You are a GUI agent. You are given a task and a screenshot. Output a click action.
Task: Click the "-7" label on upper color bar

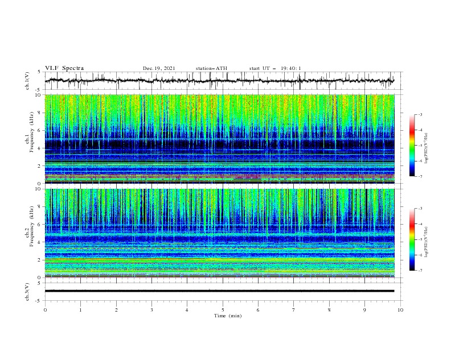(x=420, y=176)
